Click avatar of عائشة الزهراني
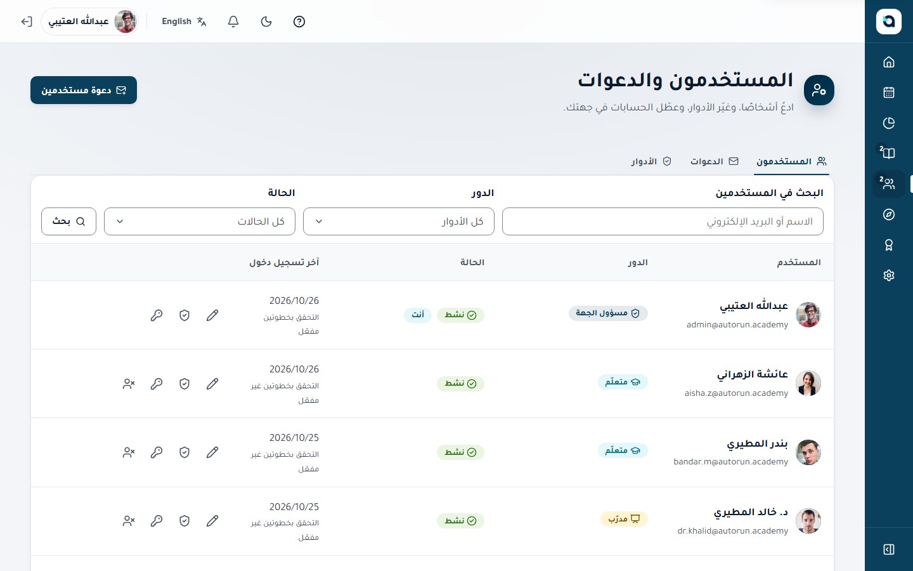913x571 pixels. 808,383
